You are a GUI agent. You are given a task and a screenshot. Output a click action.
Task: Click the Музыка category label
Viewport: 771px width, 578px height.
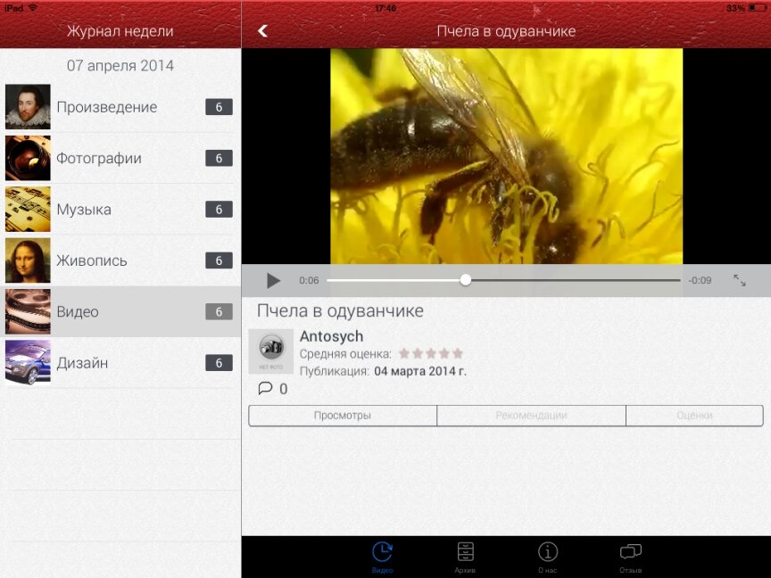click(84, 210)
